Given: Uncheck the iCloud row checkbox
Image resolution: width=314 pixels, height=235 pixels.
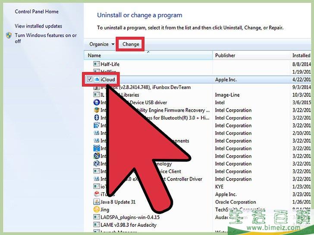Looking at the screenshot, I should pyautogui.click(x=89, y=79).
